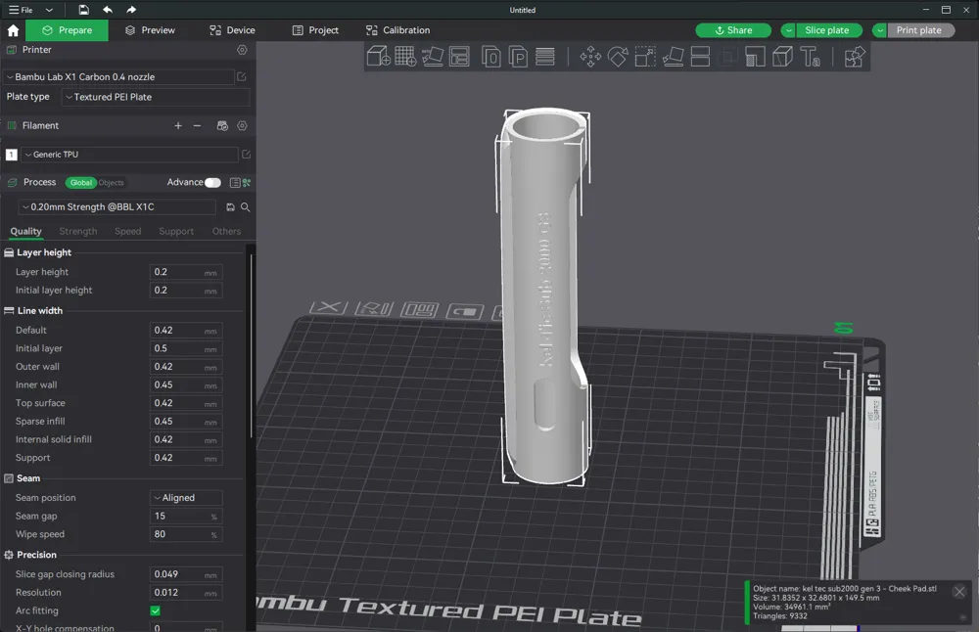The height and width of the screenshot is (632, 979).
Task: Select the Cut tool
Action: (x=700, y=57)
